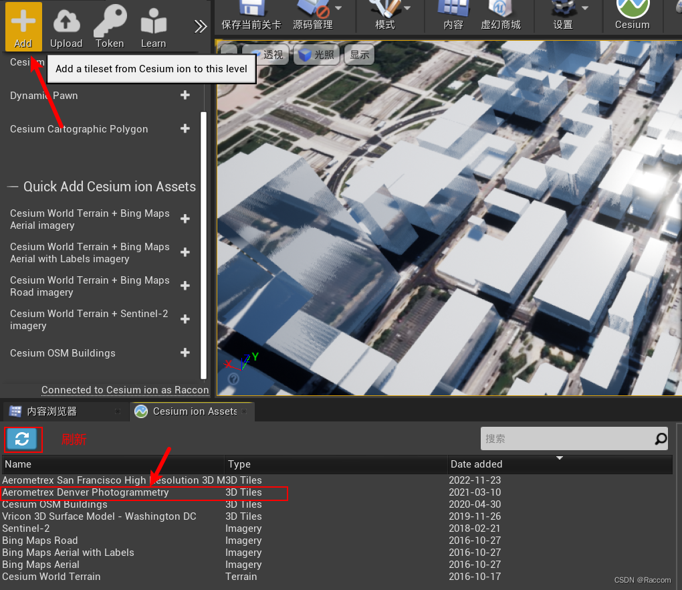This screenshot has width=682, height=590.
Task: Select the Cesium World Terrain asset row
Action: (x=337, y=577)
